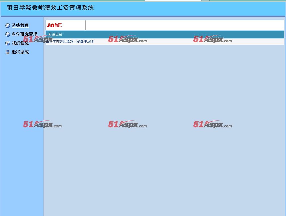Viewport: 286px width, 216px height.
Task: Click the calculator icon beside 退出系统
Action: (x=8, y=52)
